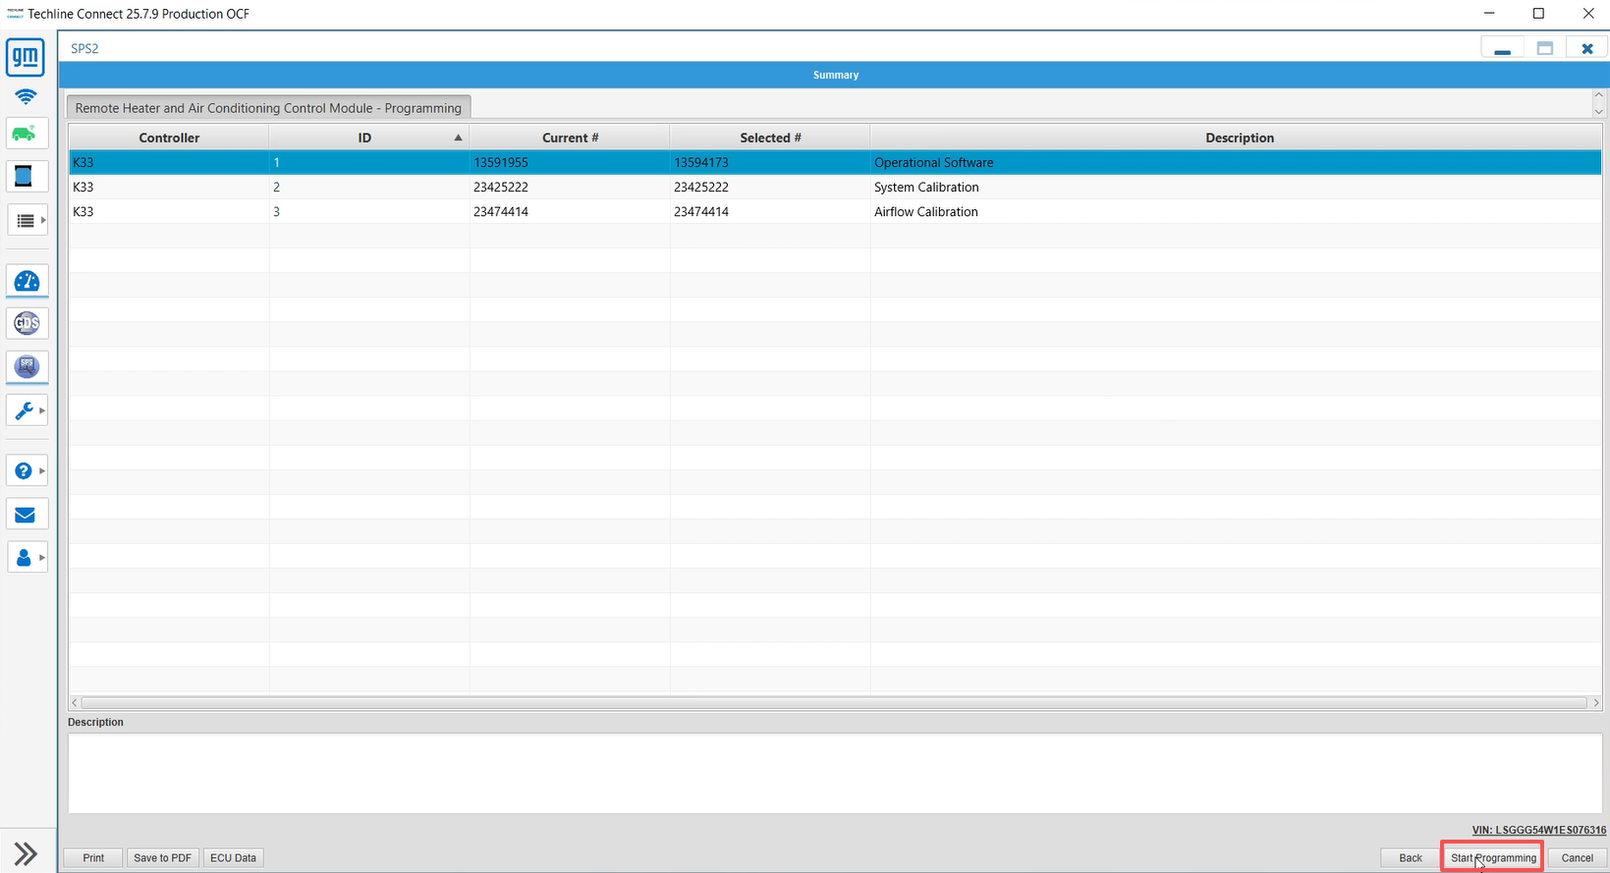Screen dimensions: 1610x873
Task: Click Start Programming button
Action: click(x=1492, y=857)
